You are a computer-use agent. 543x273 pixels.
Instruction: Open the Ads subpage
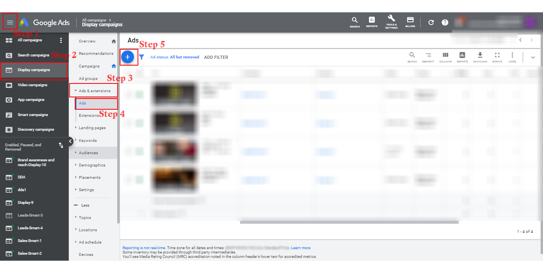82,103
